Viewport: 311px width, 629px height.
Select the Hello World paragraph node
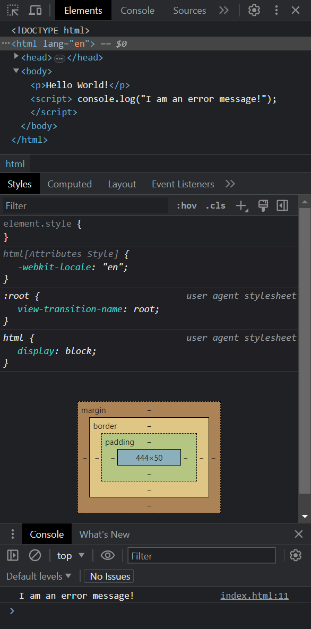coord(80,85)
